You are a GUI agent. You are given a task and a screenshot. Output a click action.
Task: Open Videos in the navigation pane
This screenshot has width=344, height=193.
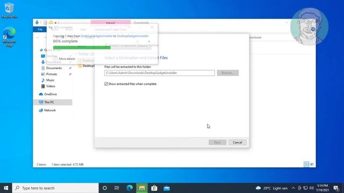[51, 86]
